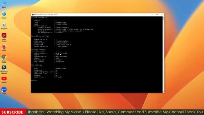
Task: Click the 'Profile information' heading
Action: point(39,17)
